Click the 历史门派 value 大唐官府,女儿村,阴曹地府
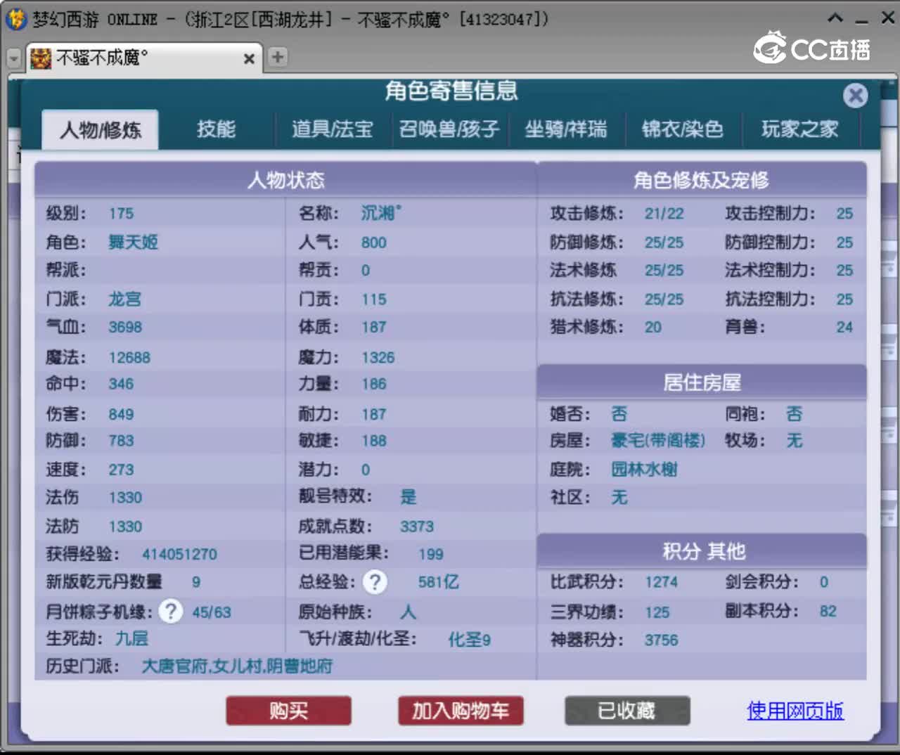 [237, 666]
